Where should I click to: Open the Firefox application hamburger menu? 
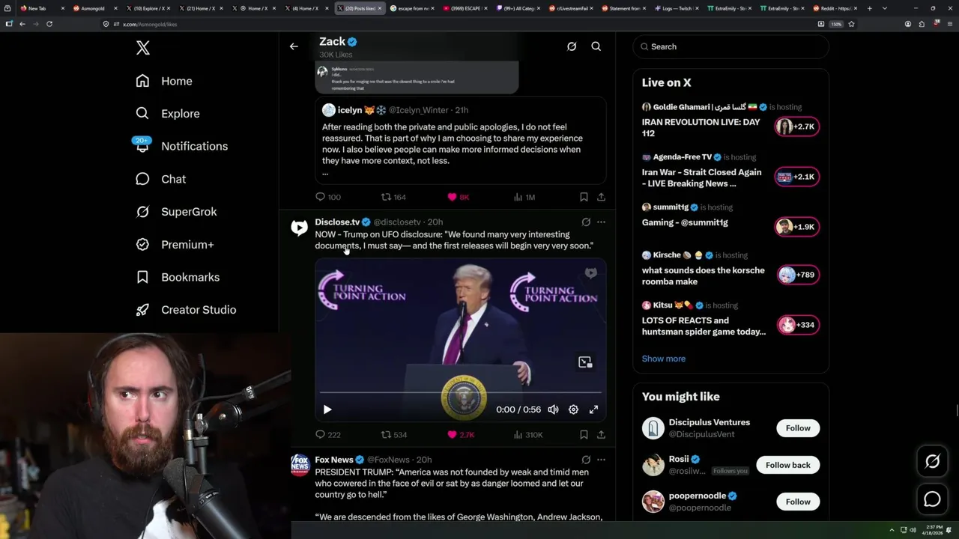949,24
